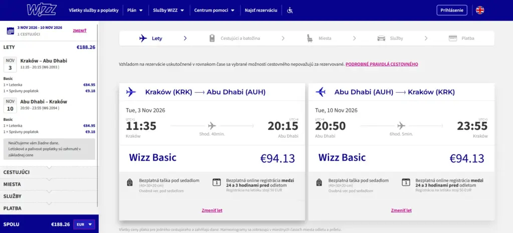Select Wizz Basic fare for Abu Dhabi–Kraków

tap(401, 158)
